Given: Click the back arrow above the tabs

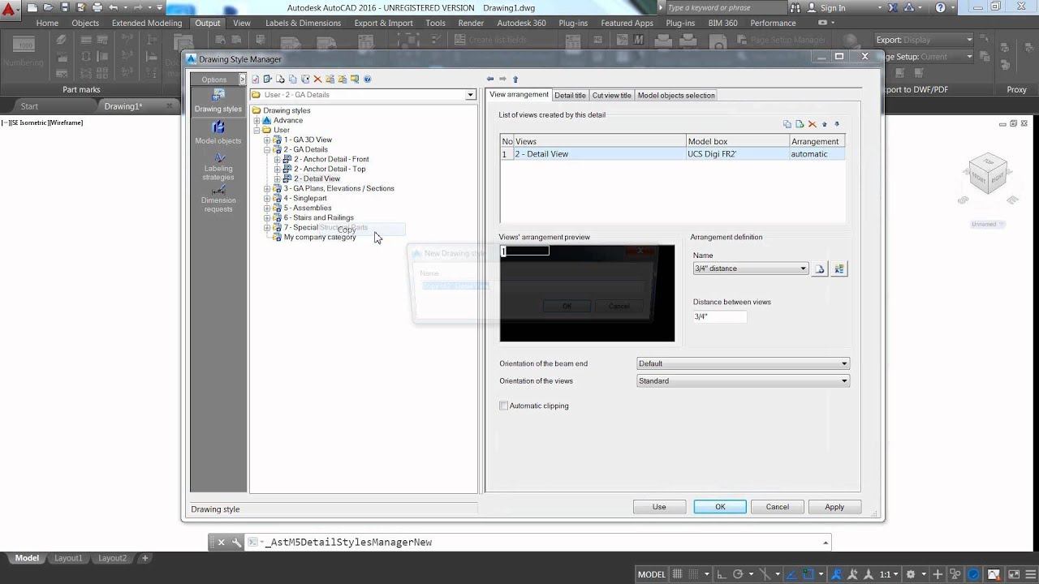Looking at the screenshot, I should 490,79.
